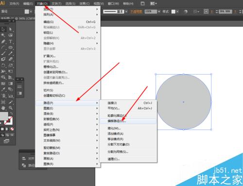
Task: Open the 编辑(E) menu
Action: (x=28, y=3)
